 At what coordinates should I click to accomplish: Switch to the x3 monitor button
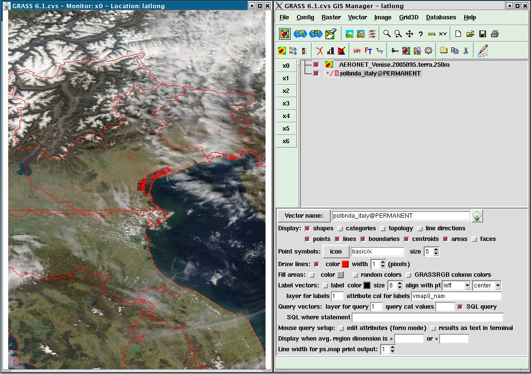tap(286, 104)
